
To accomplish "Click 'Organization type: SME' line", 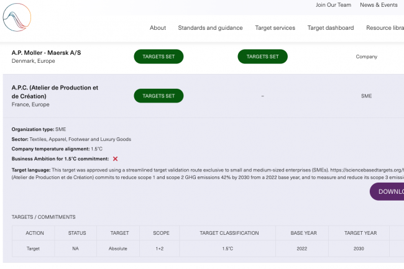I will pyautogui.click(x=39, y=129).
